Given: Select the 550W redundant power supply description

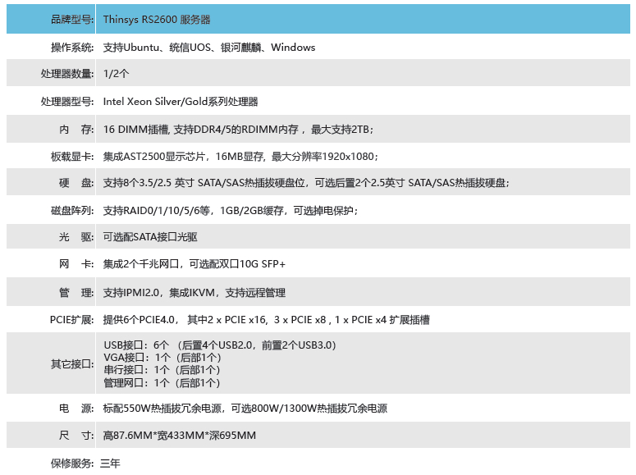Looking at the screenshot, I should point(245,408).
